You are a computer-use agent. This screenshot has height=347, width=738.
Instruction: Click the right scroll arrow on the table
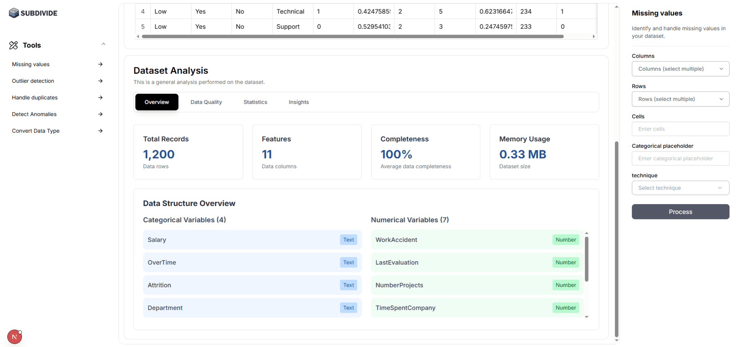594,36
